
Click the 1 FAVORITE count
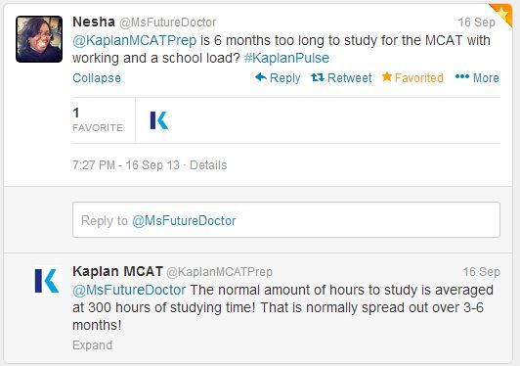tap(98, 120)
